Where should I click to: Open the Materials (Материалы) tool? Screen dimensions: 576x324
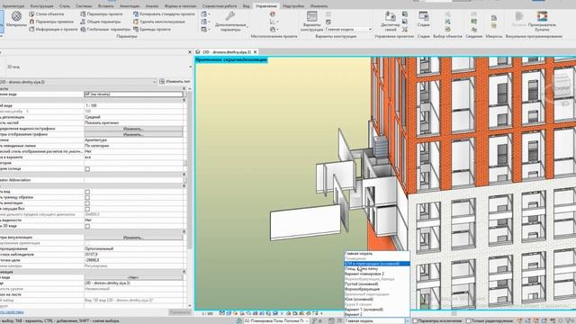16,19
